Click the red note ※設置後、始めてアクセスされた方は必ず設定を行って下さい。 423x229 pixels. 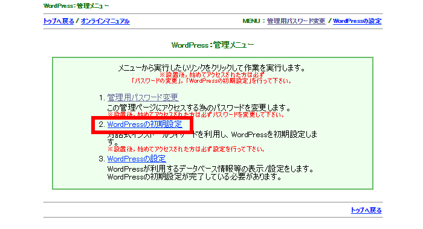(x=186, y=149)
